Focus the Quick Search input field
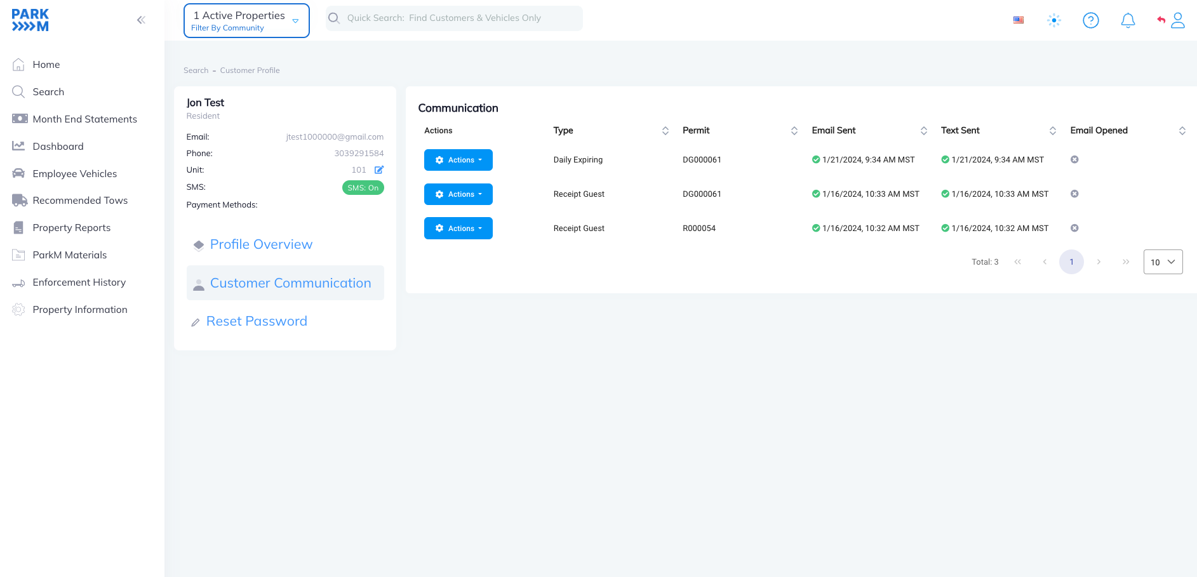This screenshot has width=1197, height=577. (454, 18)
